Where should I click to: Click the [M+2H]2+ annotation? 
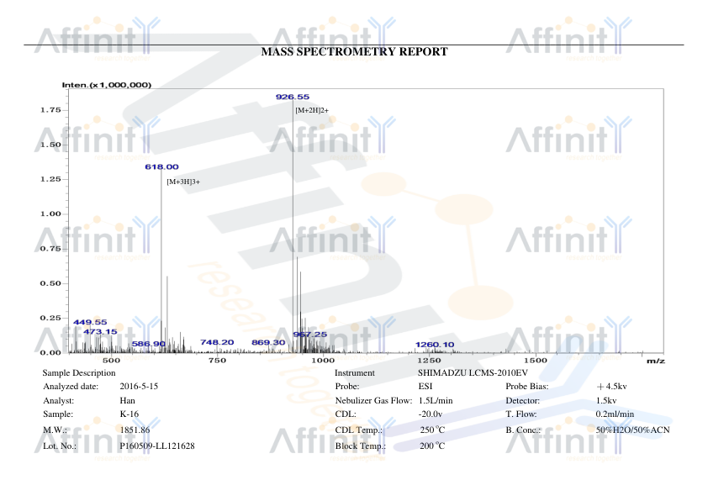pos(312,111)
